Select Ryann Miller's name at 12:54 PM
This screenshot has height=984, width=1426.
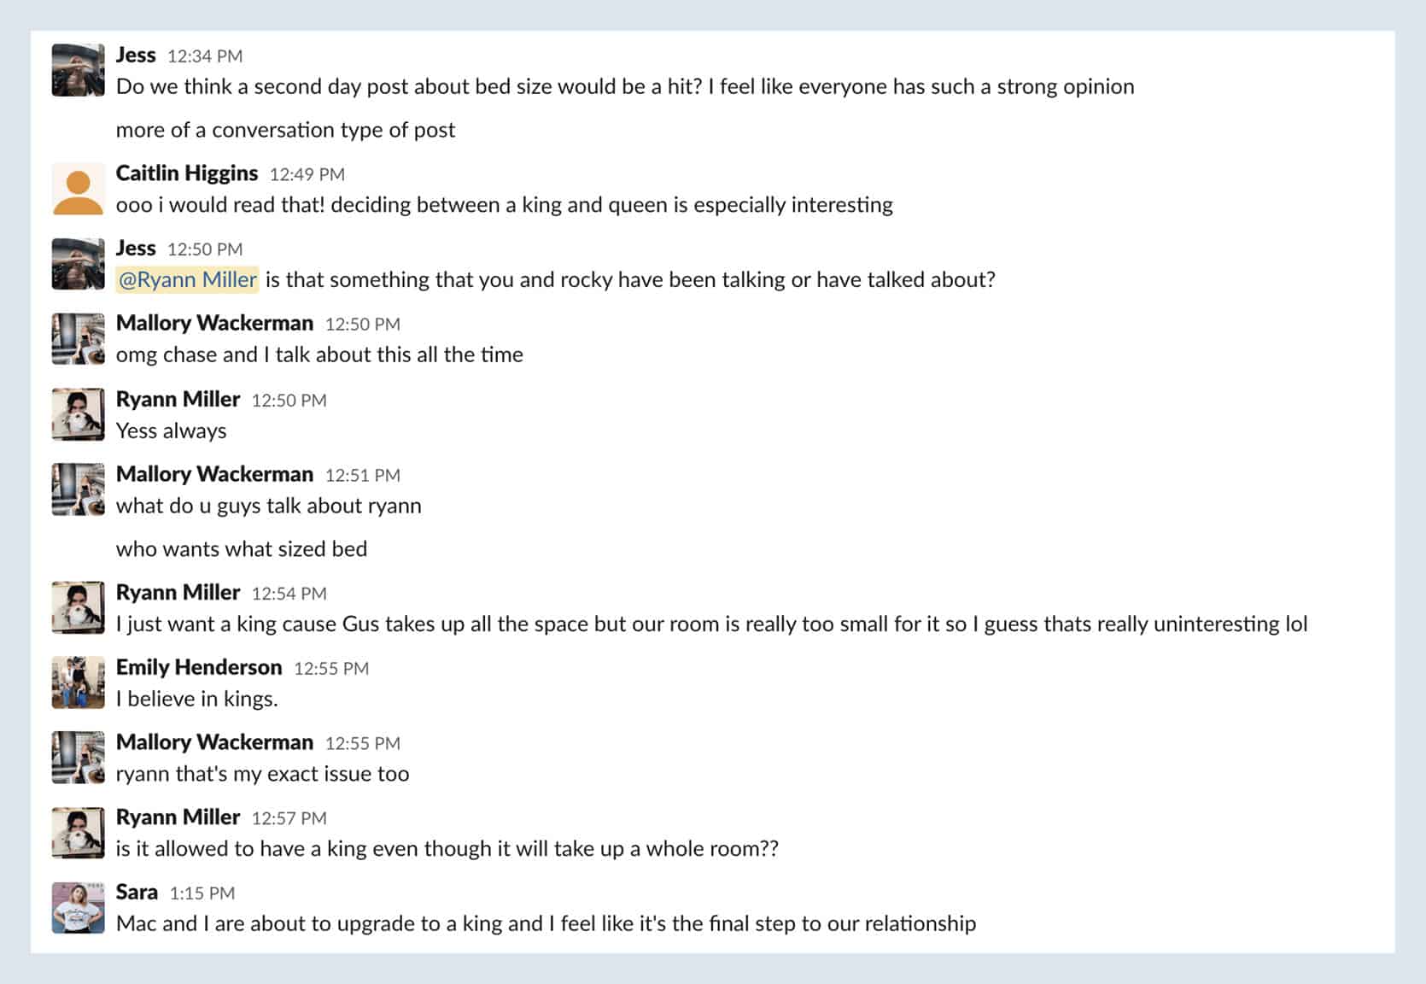178,592
